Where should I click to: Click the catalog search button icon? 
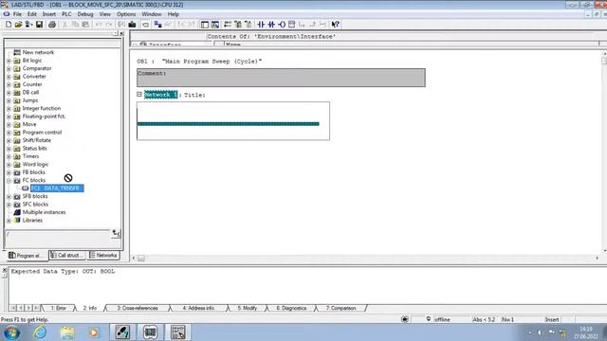click(116, 234)
